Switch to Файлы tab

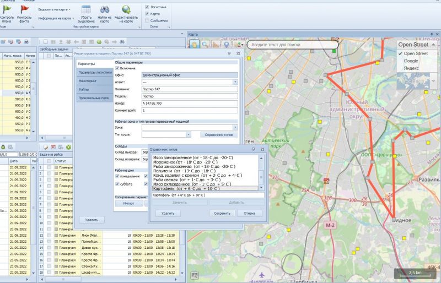pyautogui.click(x=95, y=89)
